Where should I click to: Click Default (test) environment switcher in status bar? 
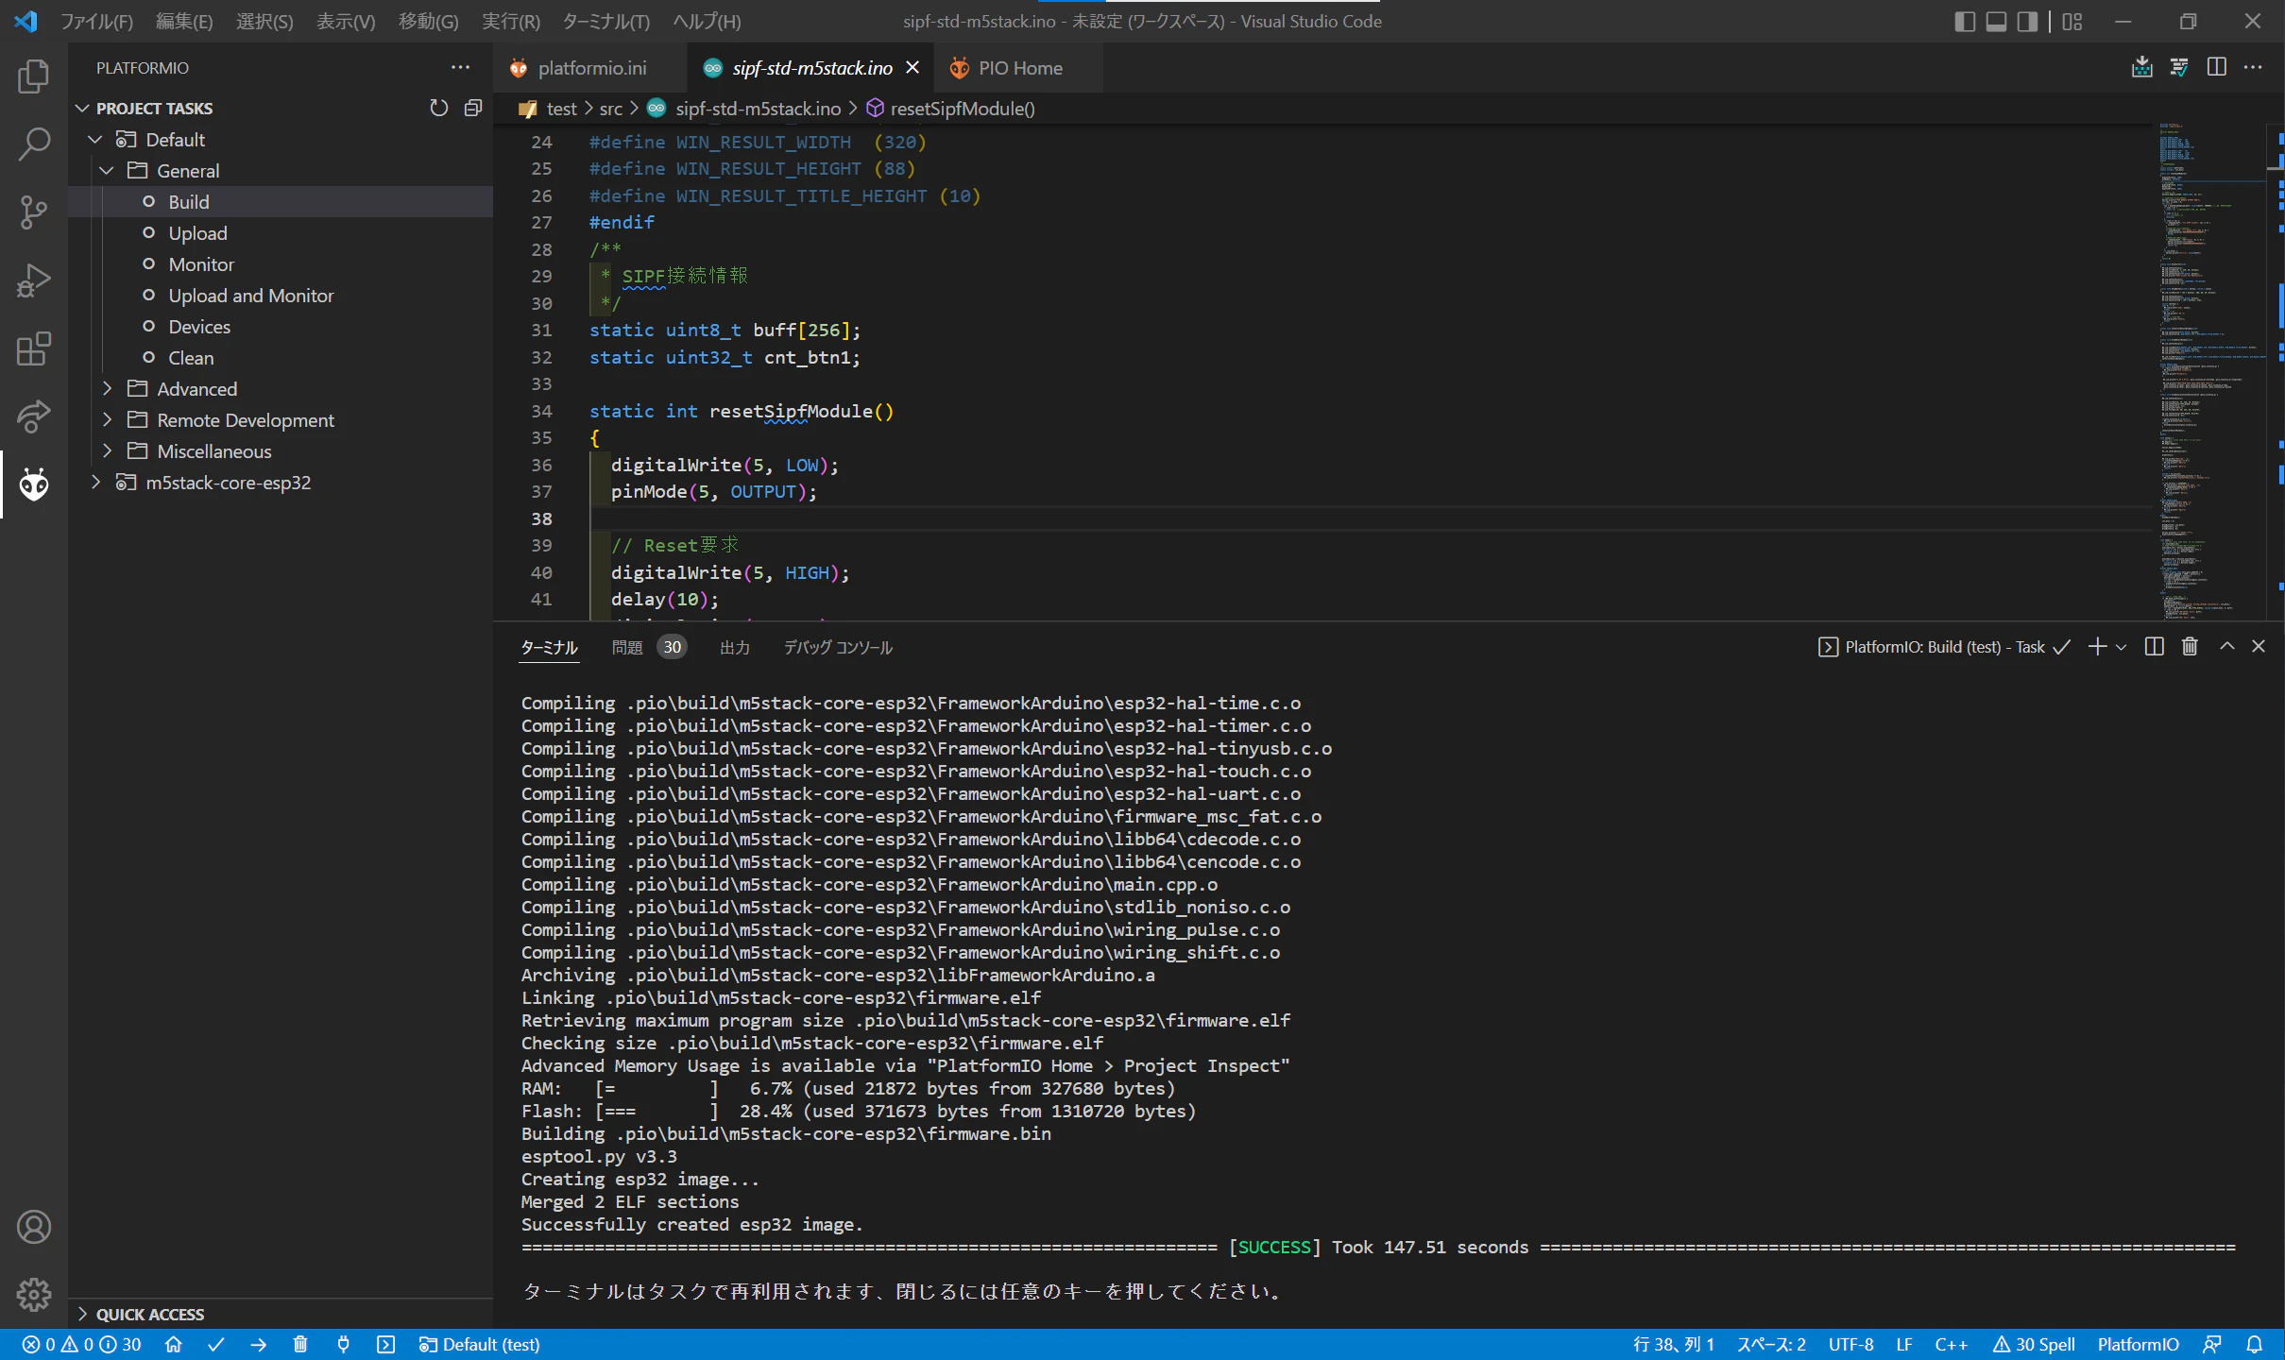(480, 1344)
